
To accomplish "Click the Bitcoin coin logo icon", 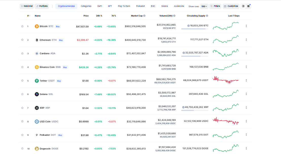I will (x=37, y=26).
